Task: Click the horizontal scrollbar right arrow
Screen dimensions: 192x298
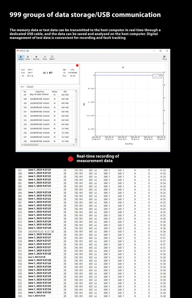Action: tap(74, 145)
